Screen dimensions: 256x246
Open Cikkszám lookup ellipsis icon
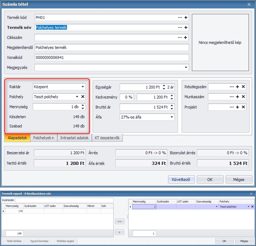coord(180,37)
